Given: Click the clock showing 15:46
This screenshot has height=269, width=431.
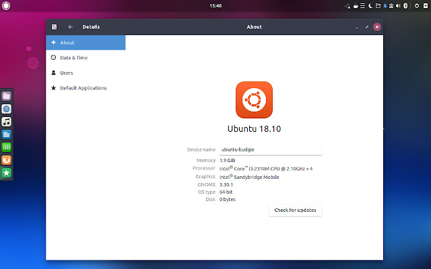Looking at the screenshot, I should 215,6.
